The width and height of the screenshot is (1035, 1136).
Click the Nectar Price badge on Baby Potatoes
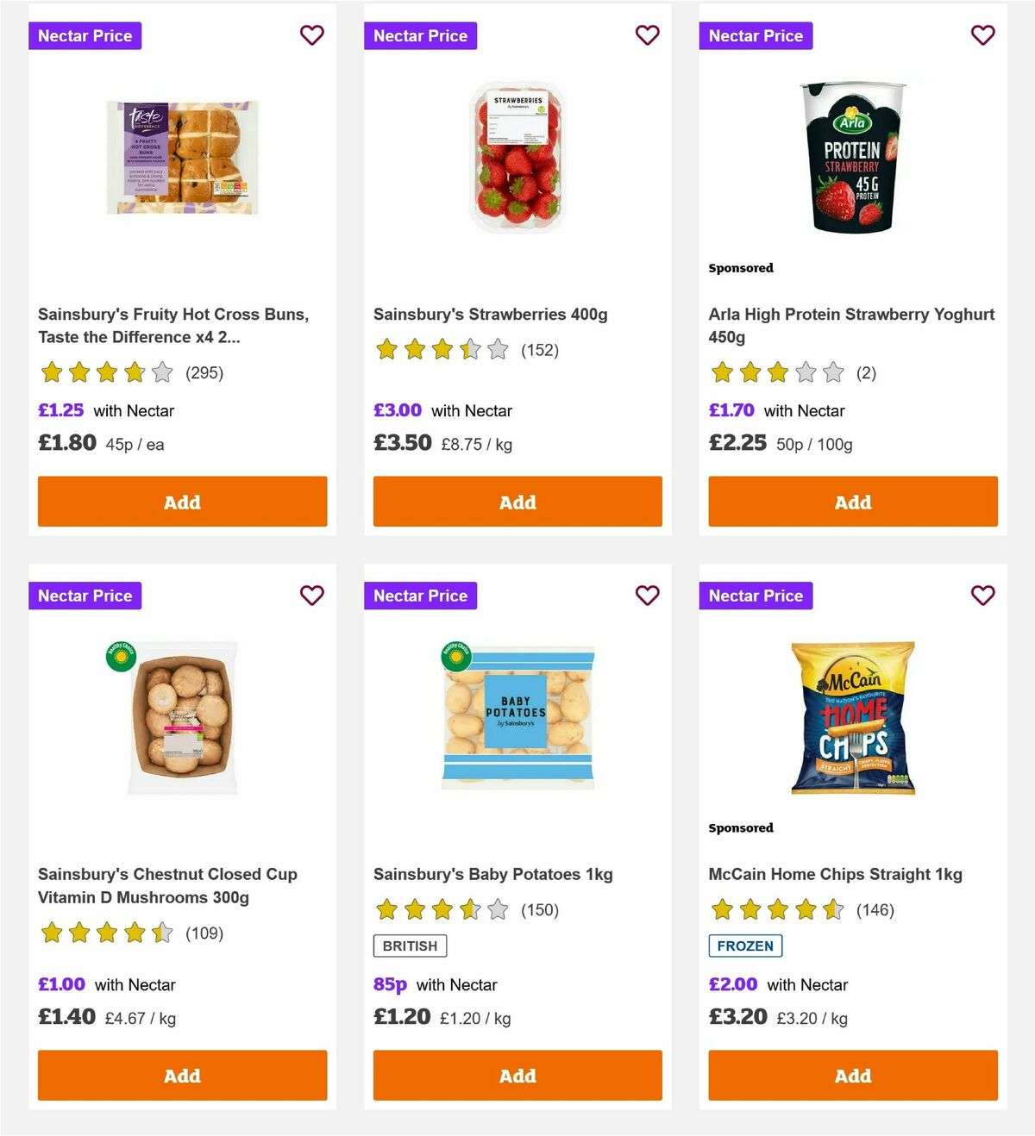click(420, 595)
